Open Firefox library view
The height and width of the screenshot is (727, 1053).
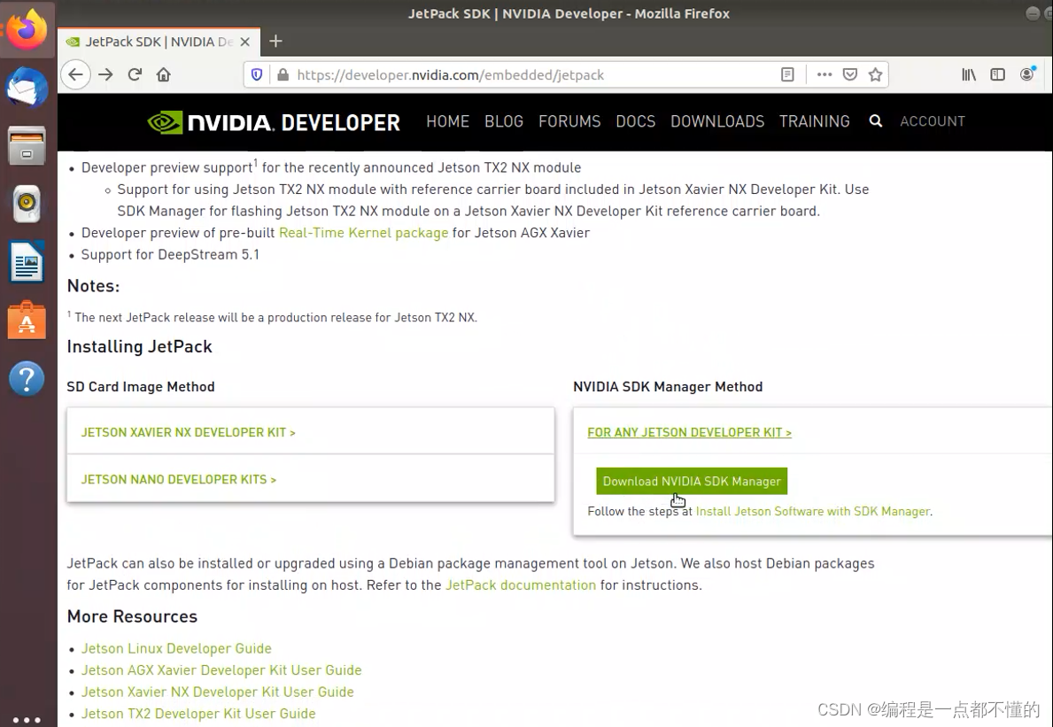968,74
